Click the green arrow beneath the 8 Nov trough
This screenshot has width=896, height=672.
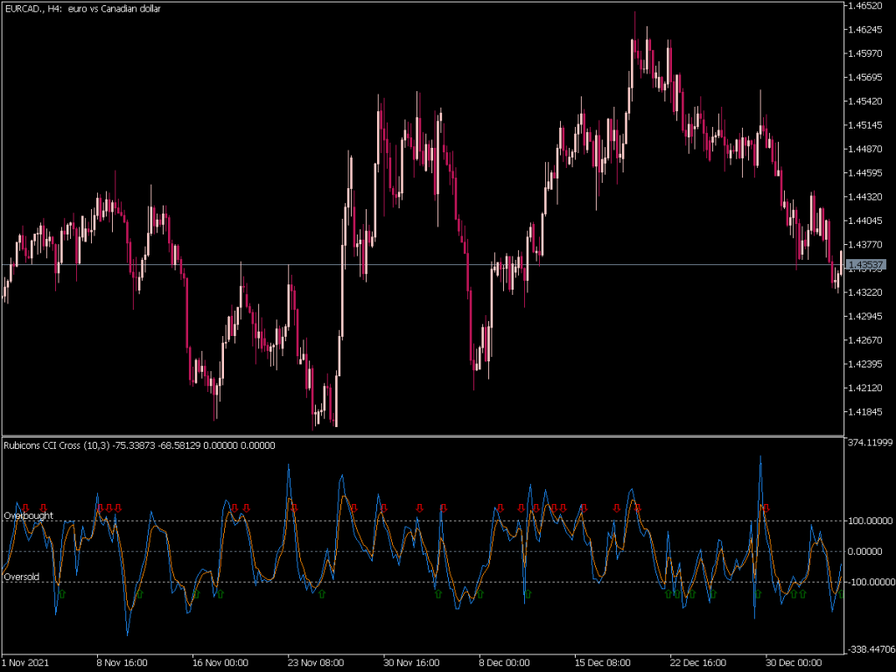coord(140,595)
